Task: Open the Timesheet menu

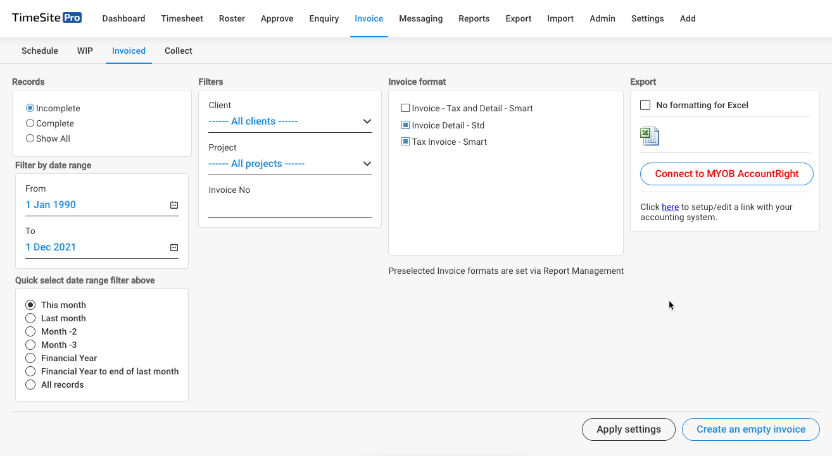Action: [x=182, y=18]
